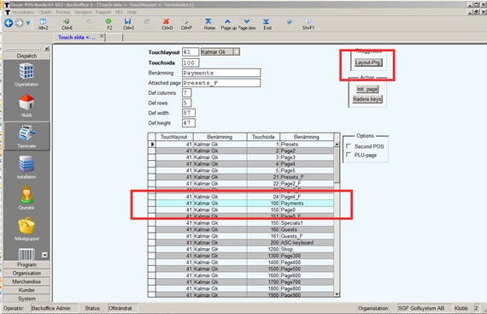487x314 pixels.
Task: Click the greyed Ctrl+T toolbar icon
Action: [147, 24]
